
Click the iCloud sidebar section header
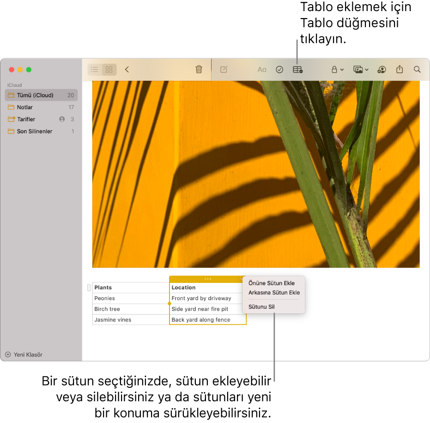click(x=14, y=85)
